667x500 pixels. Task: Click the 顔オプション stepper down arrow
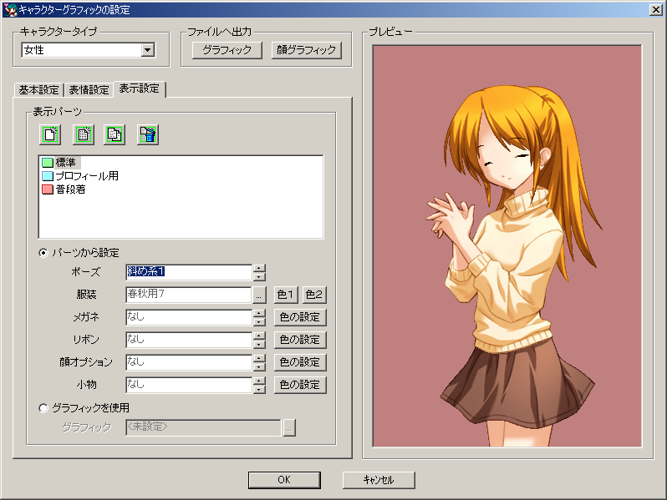(259, 366)
